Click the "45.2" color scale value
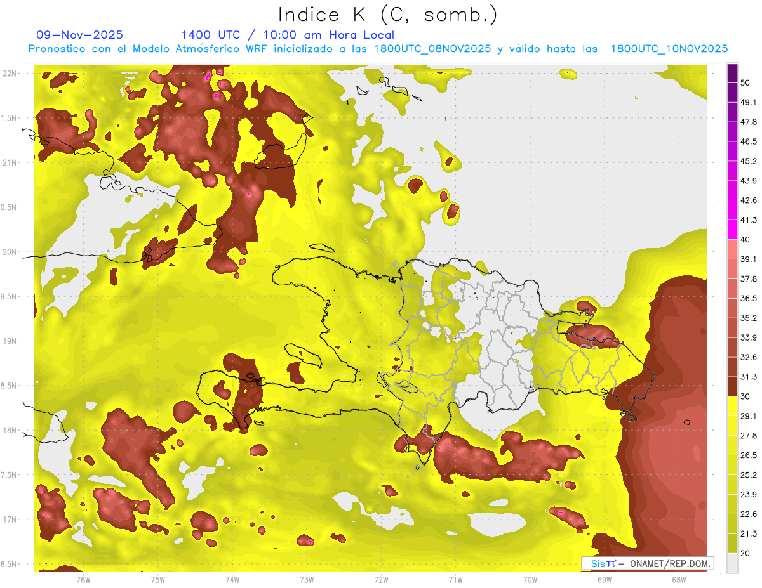 click(x=749, y=161)
